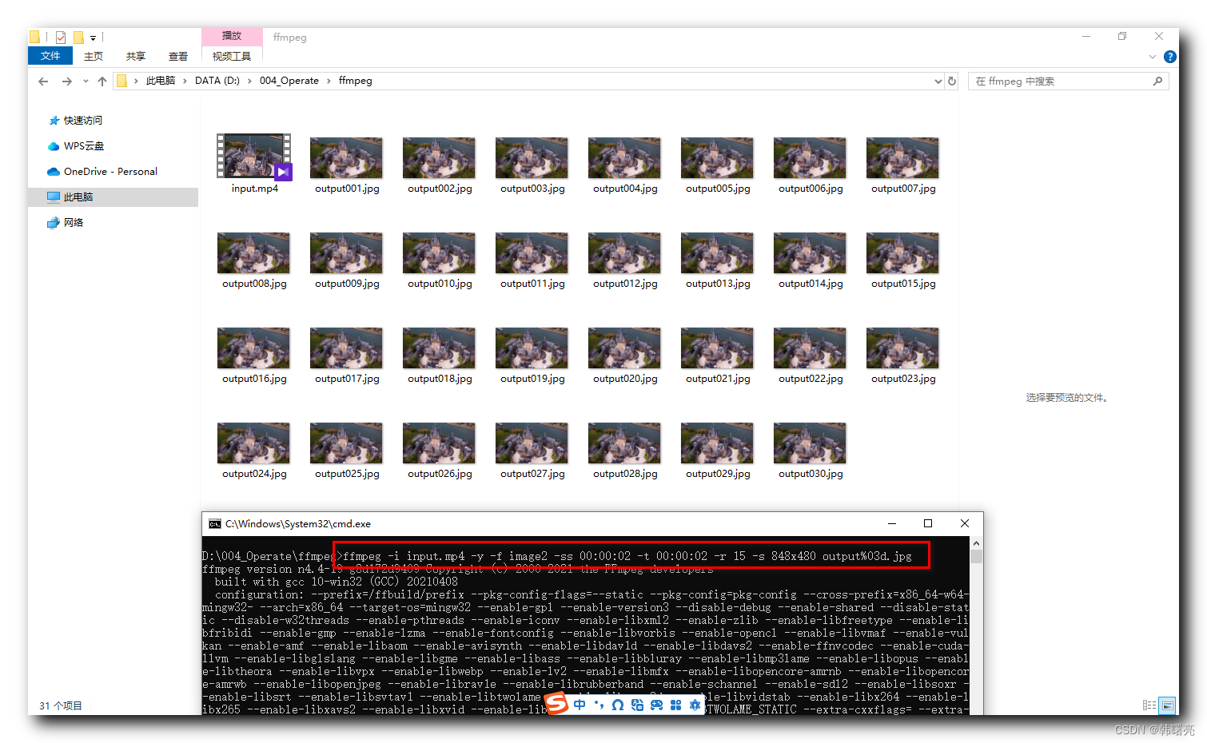Click DATA (D:) in the address breadcrumb
The height and width of the screenshot is (743, 1207).
click(x=217, y=81)
